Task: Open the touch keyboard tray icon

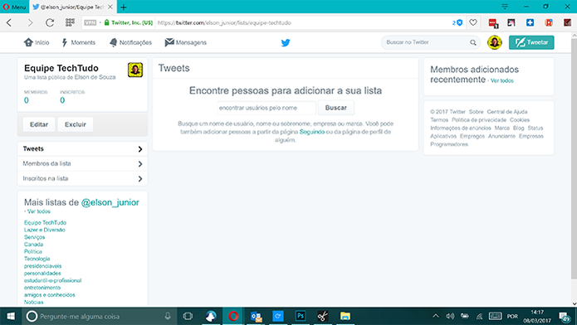Action: (495, 316)
